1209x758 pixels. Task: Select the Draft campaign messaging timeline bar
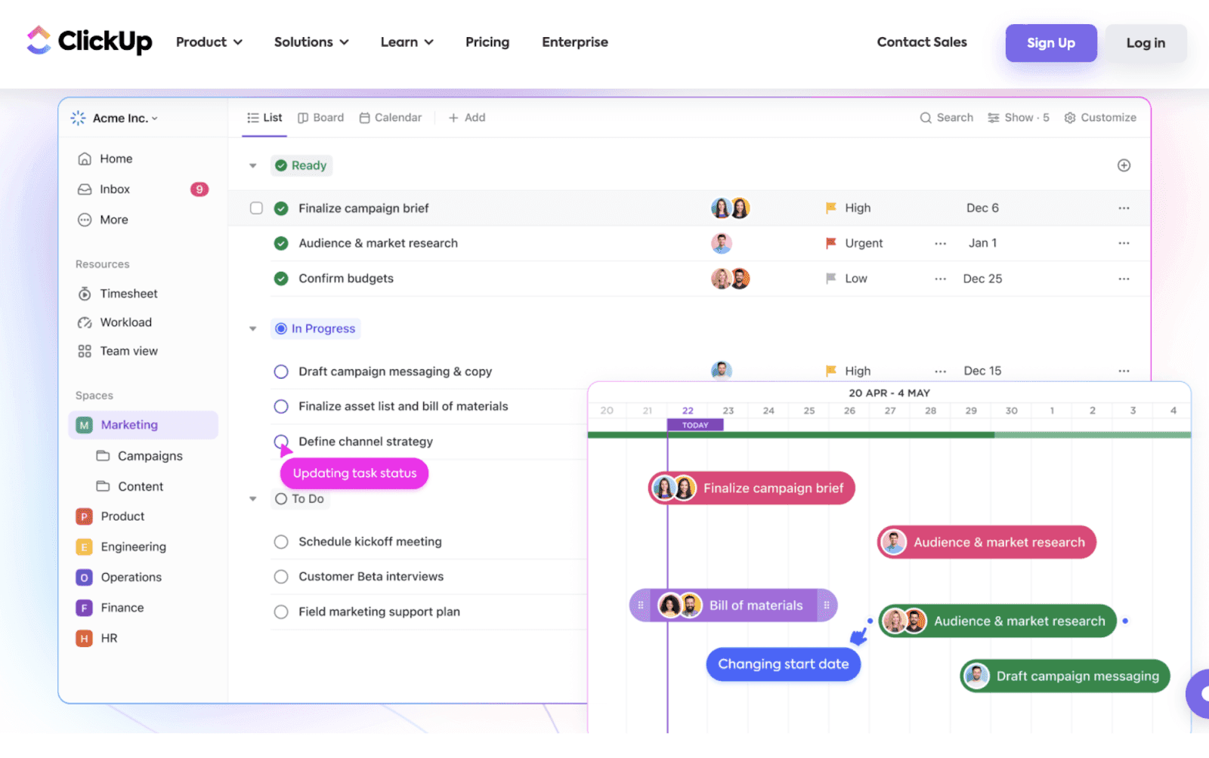1065,676
